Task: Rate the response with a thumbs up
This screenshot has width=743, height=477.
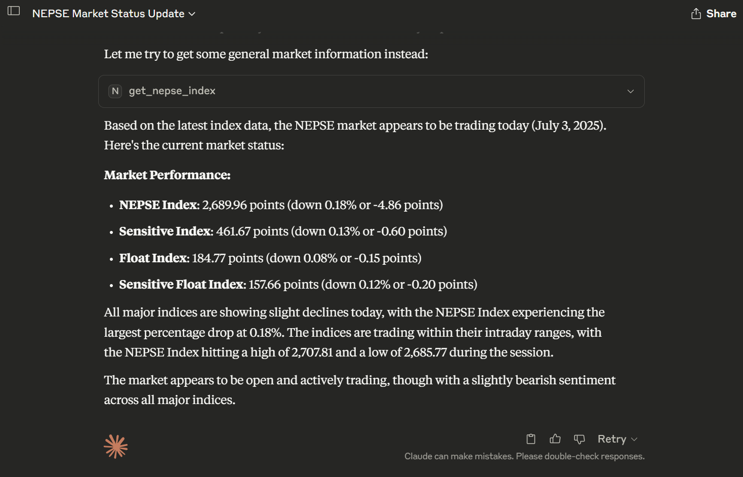Action: 555,439
